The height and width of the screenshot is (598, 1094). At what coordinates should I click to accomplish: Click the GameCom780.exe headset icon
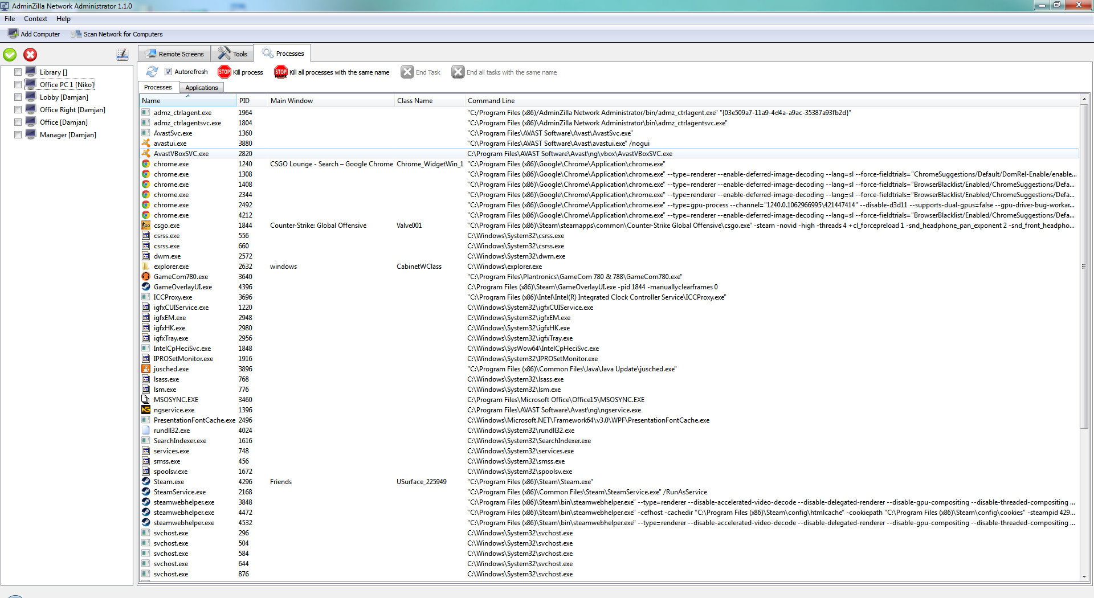146,276
